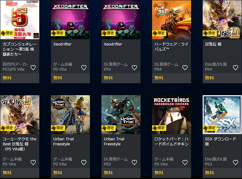Viewport: 242px width, 179px height.
Task: Open the SSX cover thumbnail
Action: [222, 115]
